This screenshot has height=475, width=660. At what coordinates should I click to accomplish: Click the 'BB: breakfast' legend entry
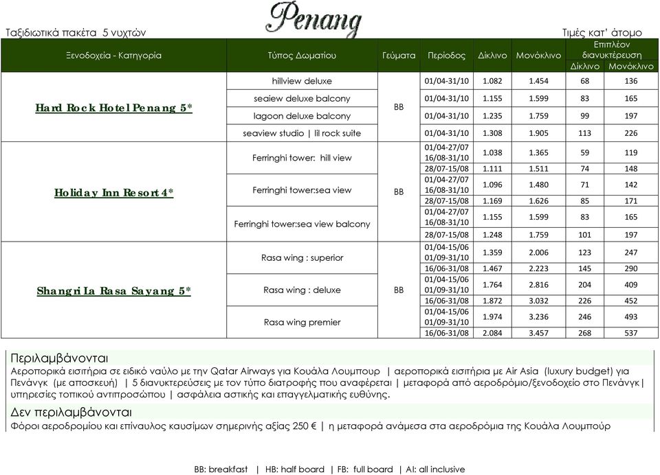[221, 470]
